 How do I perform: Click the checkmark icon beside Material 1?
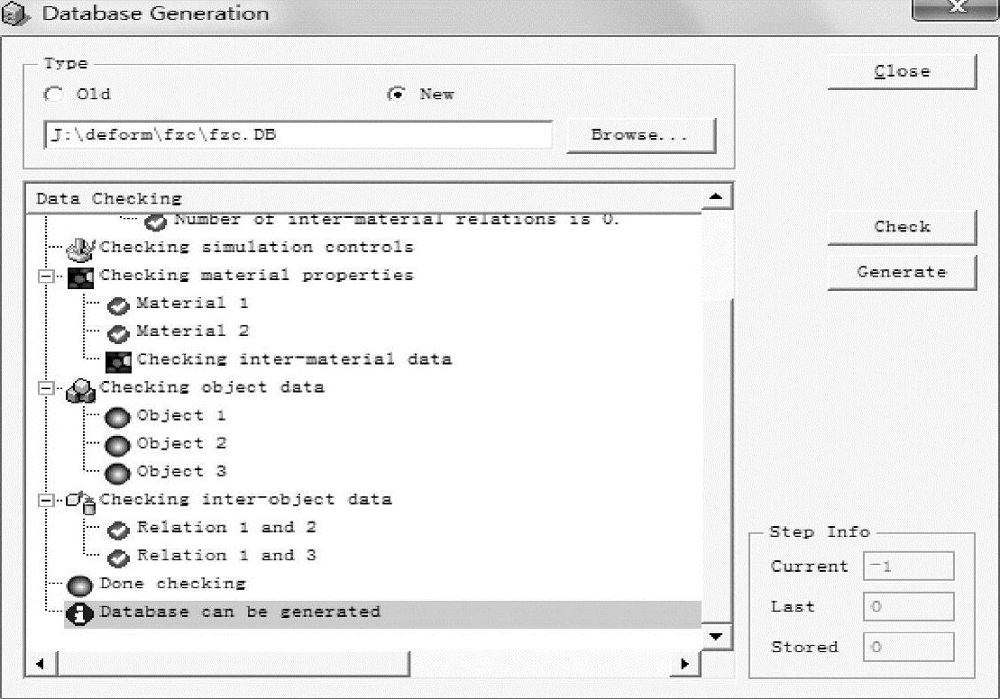pos(118,304)
